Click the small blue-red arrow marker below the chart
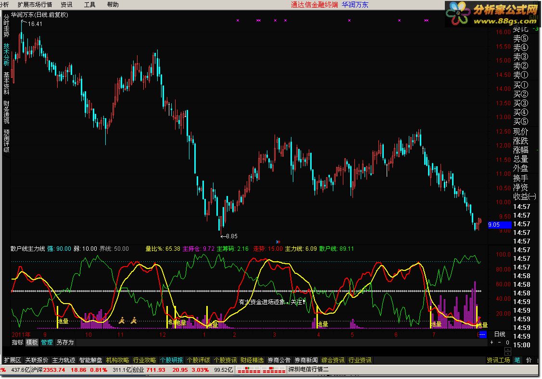 click(x=278, y=242)
